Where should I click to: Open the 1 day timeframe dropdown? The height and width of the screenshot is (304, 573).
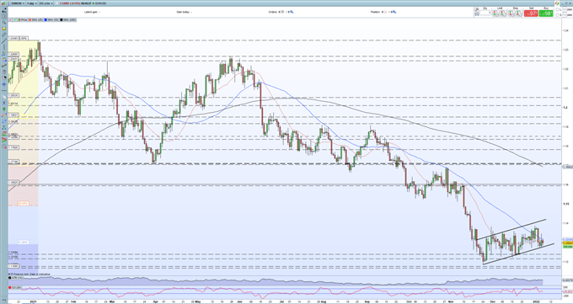tap(32, 3)
